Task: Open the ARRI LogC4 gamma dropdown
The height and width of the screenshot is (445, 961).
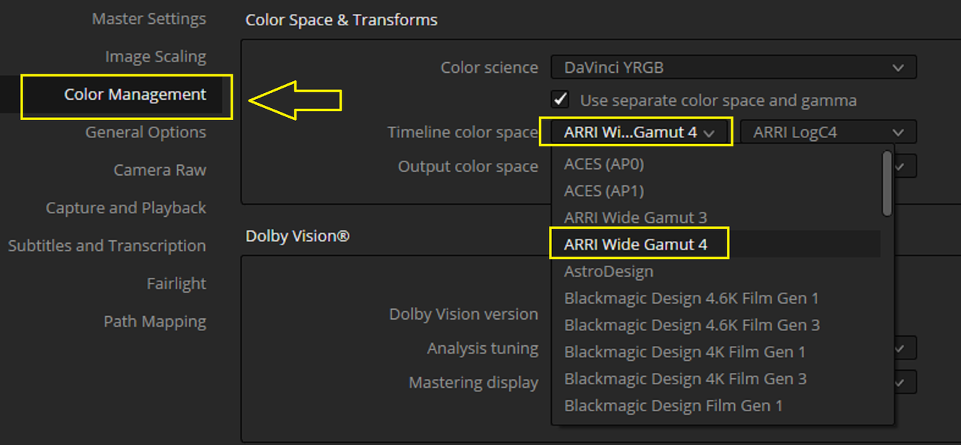Action: [828, 132]
